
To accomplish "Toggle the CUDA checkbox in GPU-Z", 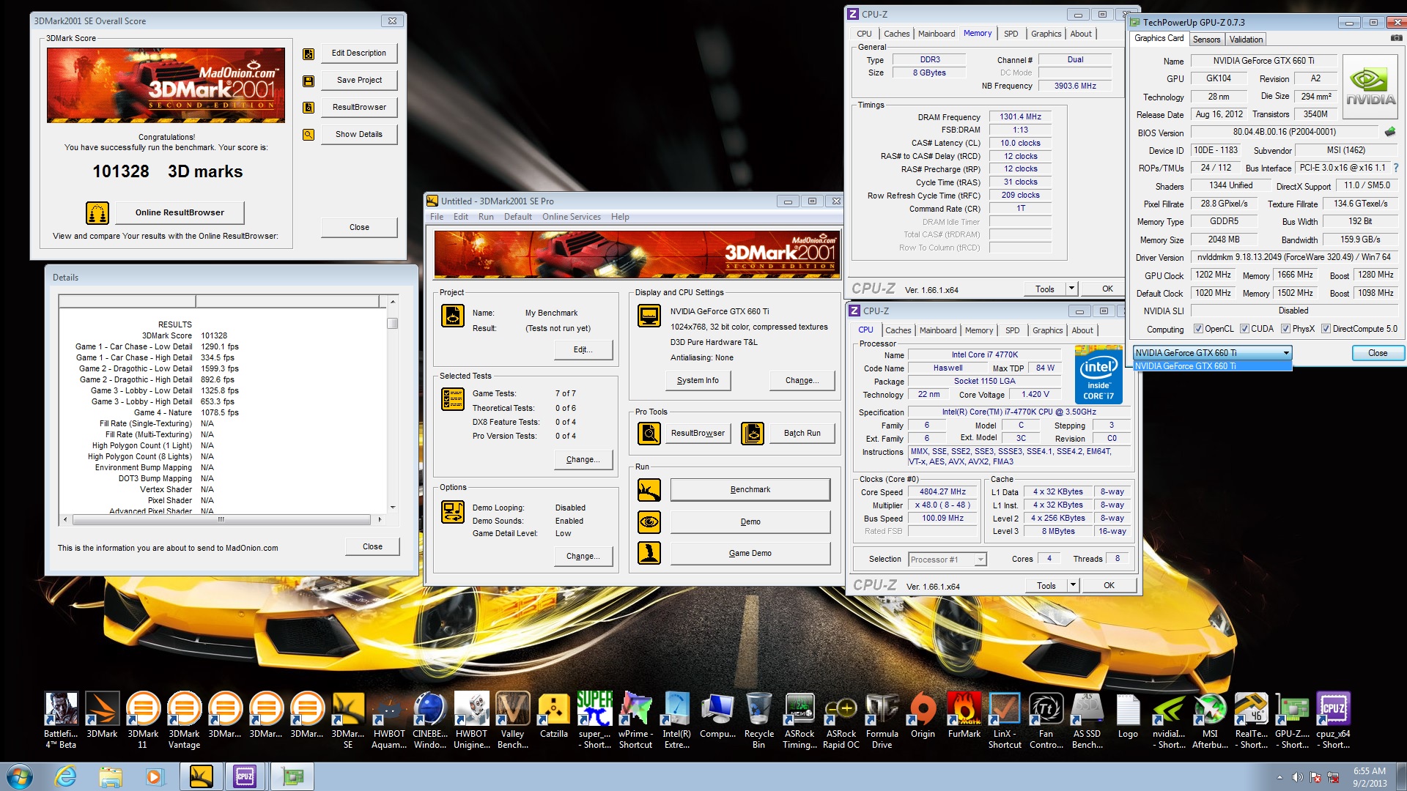I will point(1244,329).
